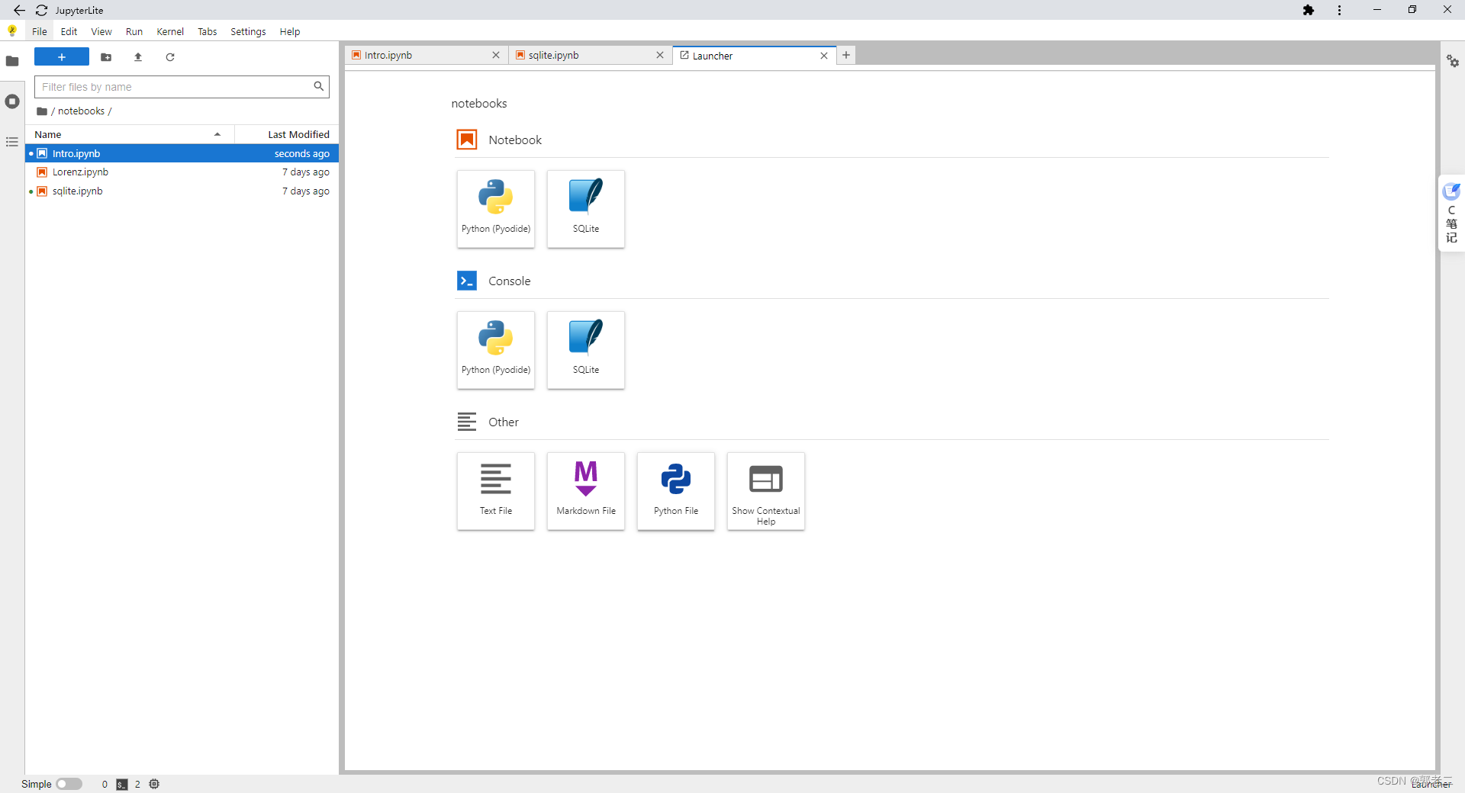Create a SQLite notebook
Viewport: 1465px width, 793px height.
(x=586, y=209)
